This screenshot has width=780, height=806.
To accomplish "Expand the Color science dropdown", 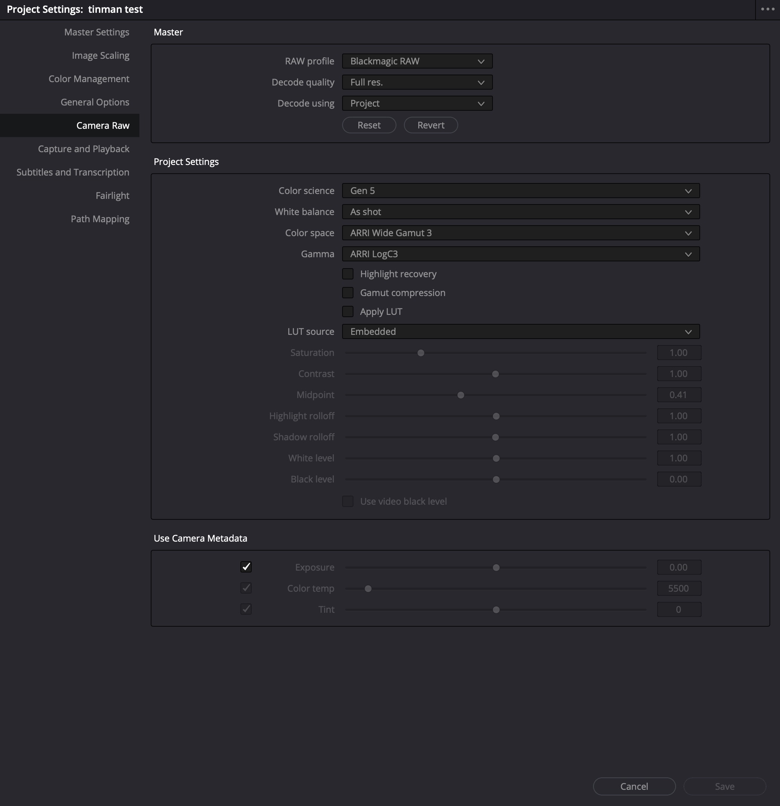I will tap(520, 191).
